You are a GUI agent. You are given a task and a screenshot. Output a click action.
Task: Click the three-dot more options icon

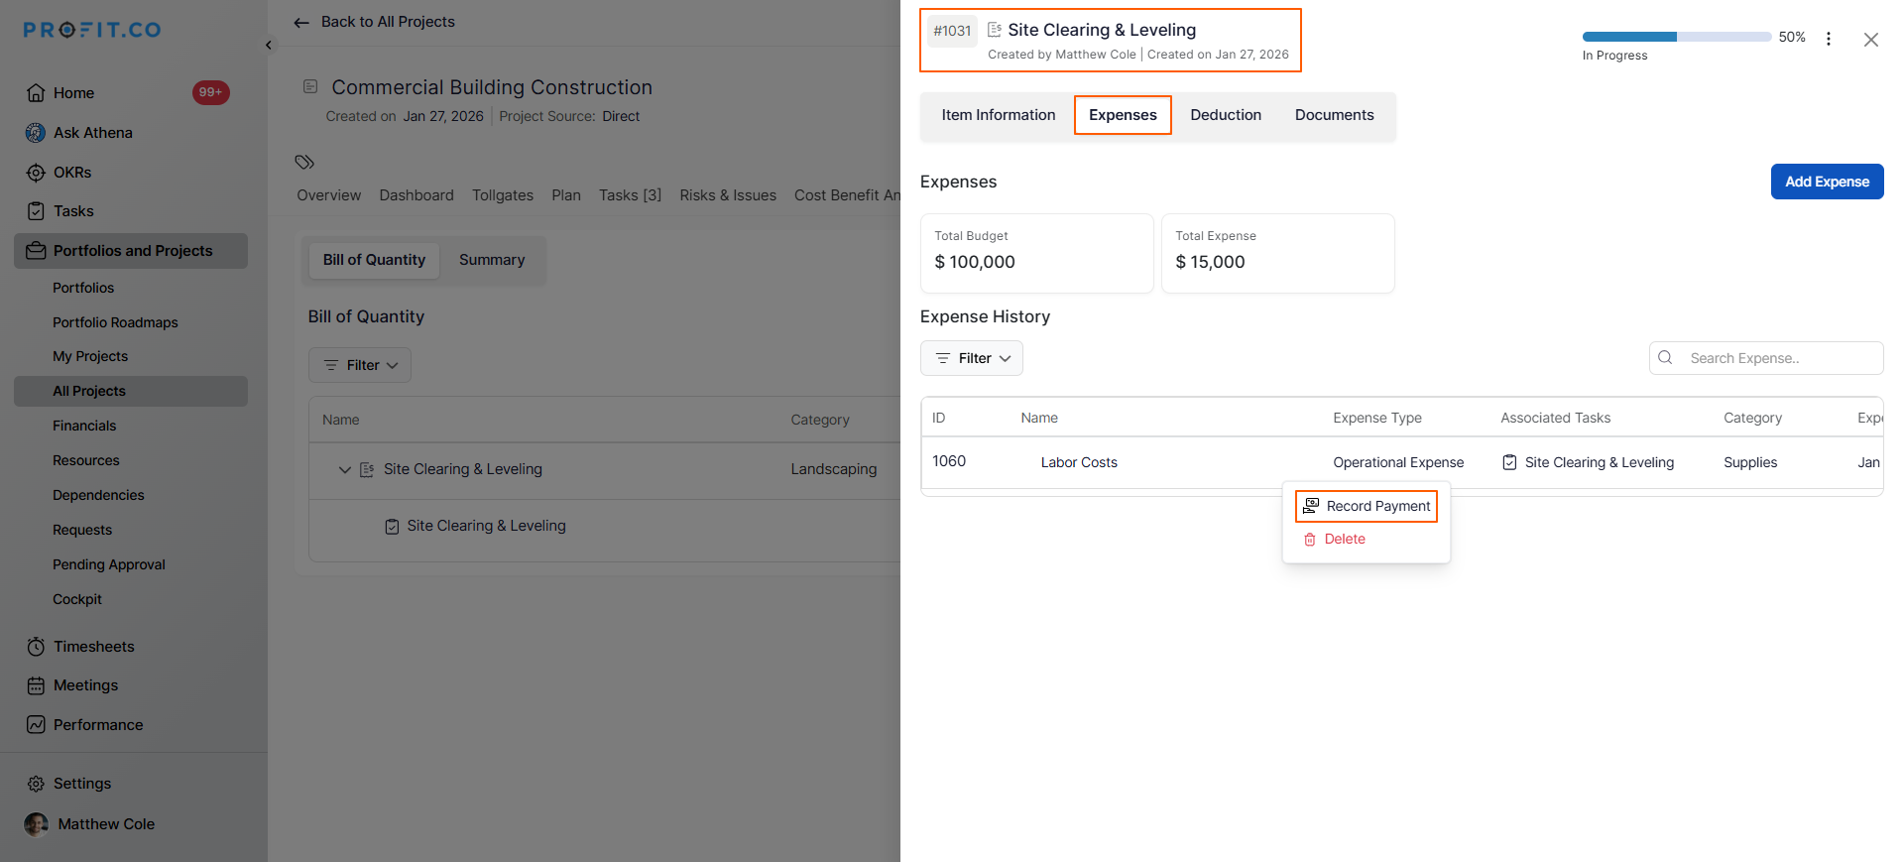pos(1829,39)
